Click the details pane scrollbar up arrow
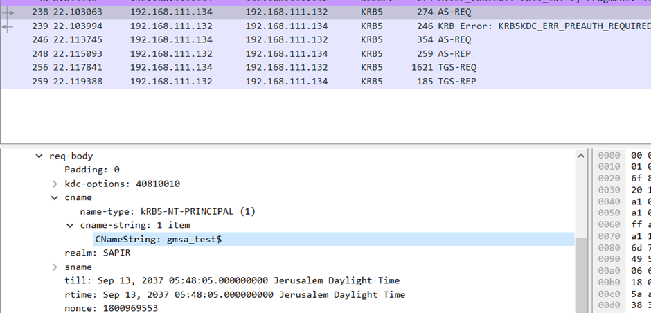Image resolution: width=651 pixels, height=313 pixels. [580, 156]
